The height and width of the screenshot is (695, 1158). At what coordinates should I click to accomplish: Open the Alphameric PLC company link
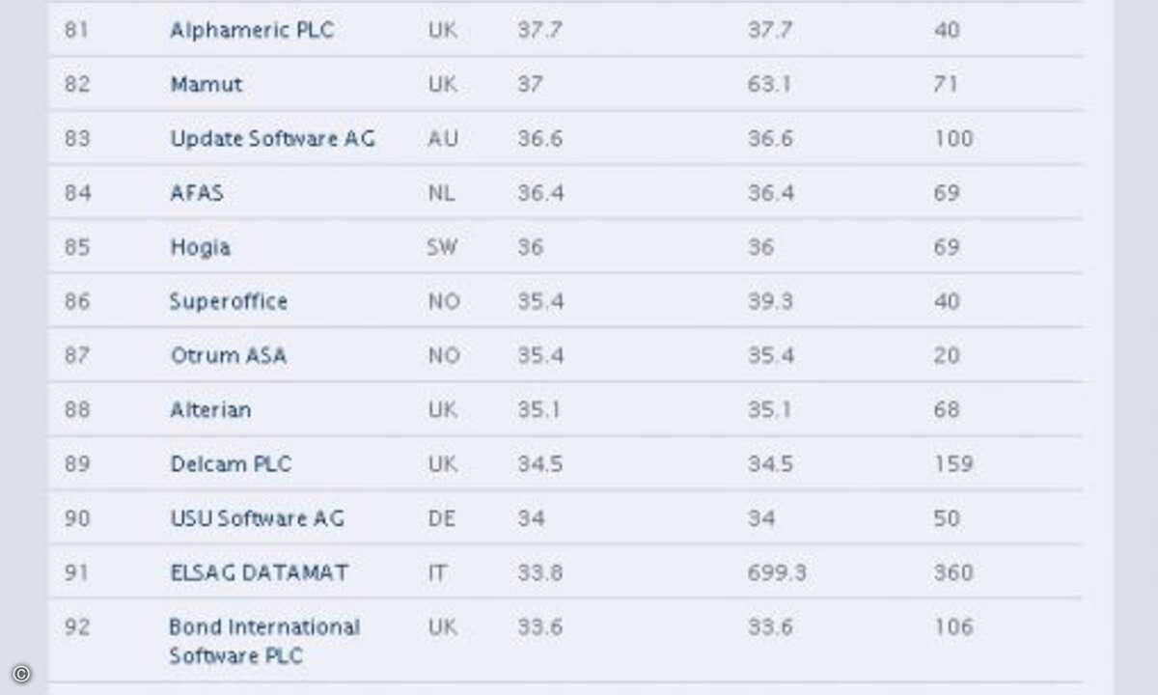click(252, 30)
